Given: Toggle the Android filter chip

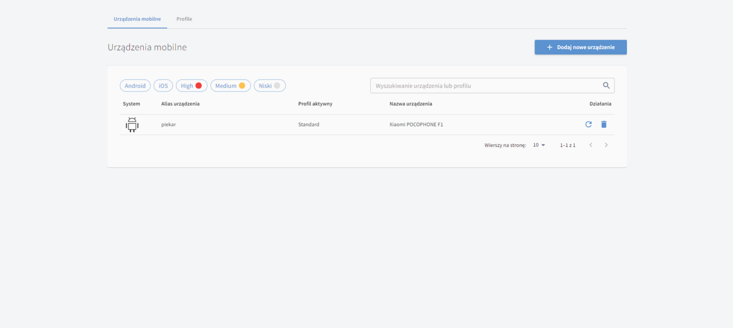Looking at the screenshot, I should pos(135,86).
